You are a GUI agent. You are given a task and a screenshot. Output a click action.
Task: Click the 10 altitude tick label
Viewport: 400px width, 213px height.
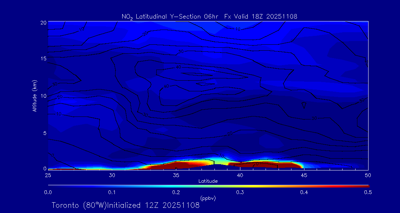click(x=43, y=95)
